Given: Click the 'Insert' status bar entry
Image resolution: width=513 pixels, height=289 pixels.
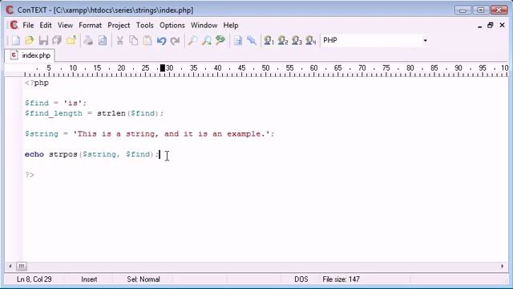Looking at the screenshot, I should pyautogui.click(x=89, y=279).
